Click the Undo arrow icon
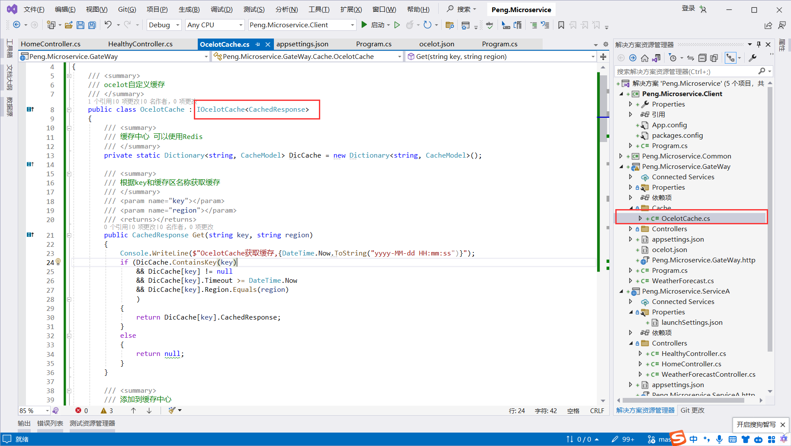This screenshot has height=446, width=791. tap(108, 25)
